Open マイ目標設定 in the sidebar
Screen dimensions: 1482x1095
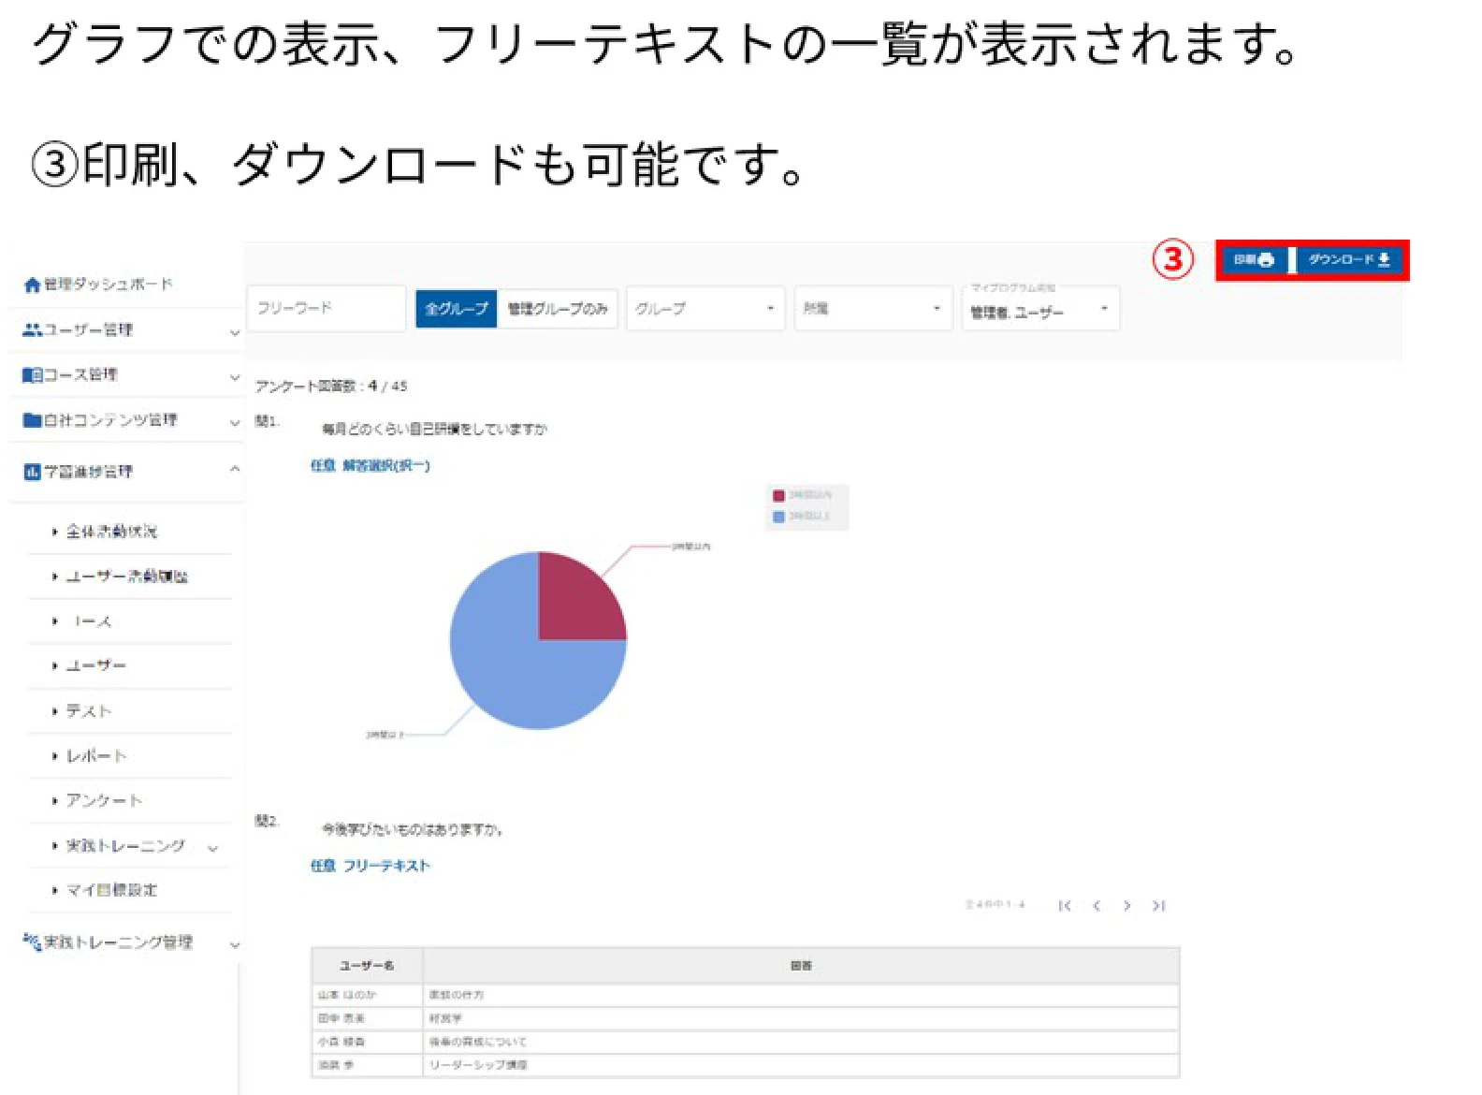tap(111, 890)
